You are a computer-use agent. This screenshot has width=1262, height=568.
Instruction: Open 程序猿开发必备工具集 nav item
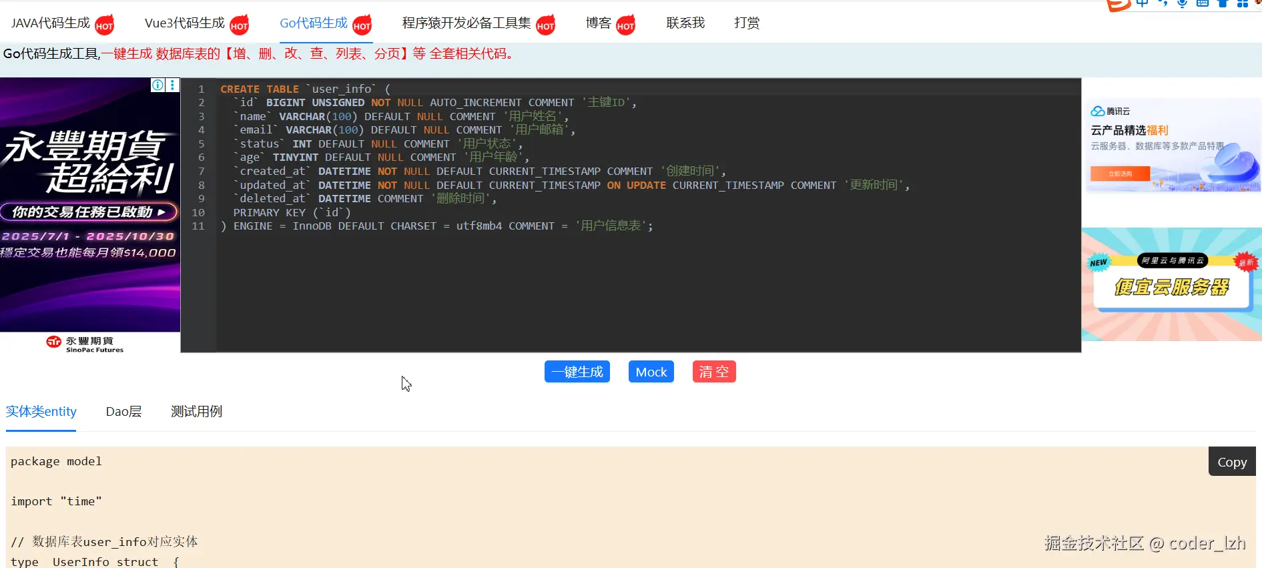466,23
